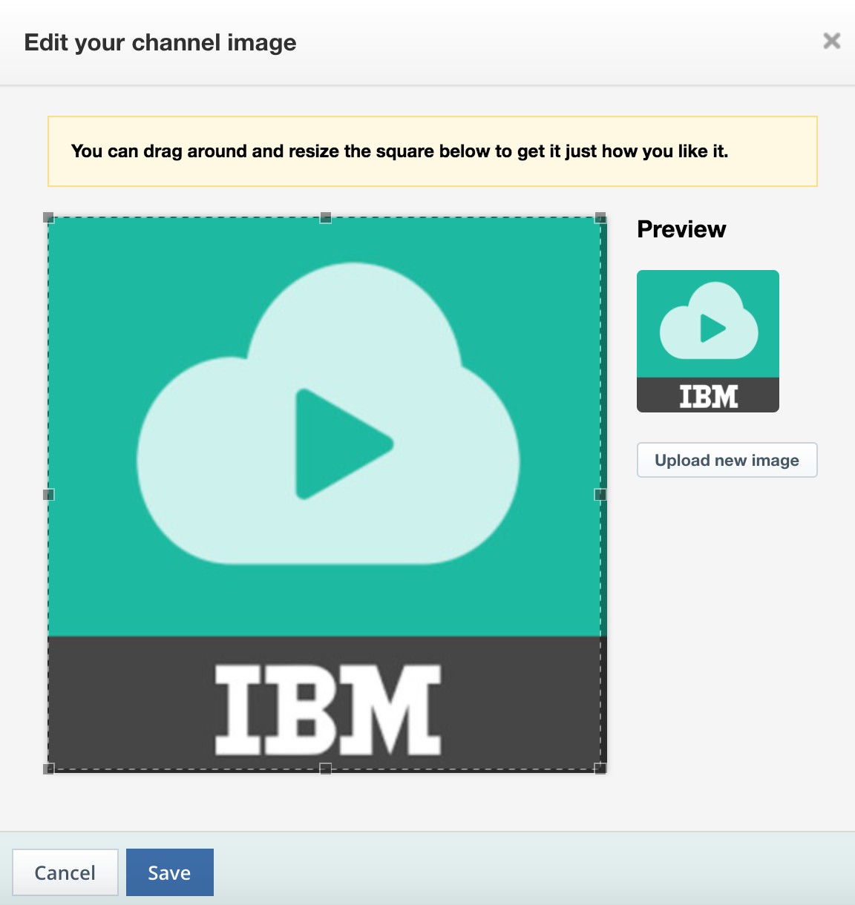Click the drag and resize instruction text
The height and width of the screenshot is (905, 855).
tap(399, 151)
